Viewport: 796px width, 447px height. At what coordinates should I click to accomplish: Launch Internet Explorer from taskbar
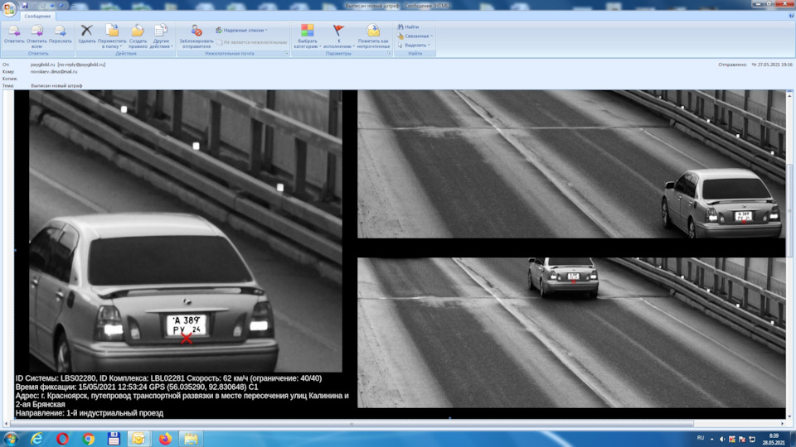tap(36, 439)
